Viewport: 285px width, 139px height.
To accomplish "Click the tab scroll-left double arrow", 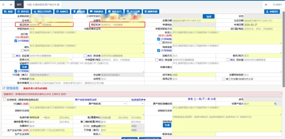I will point(11,5).
